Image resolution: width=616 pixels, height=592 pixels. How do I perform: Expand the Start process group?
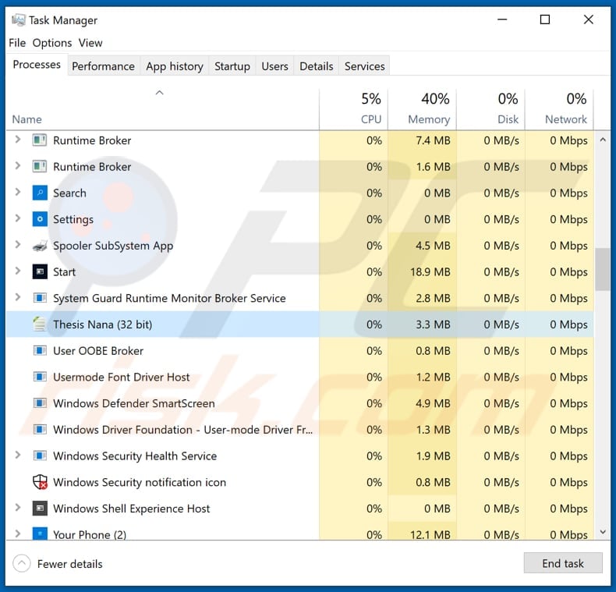coord(17,271)
